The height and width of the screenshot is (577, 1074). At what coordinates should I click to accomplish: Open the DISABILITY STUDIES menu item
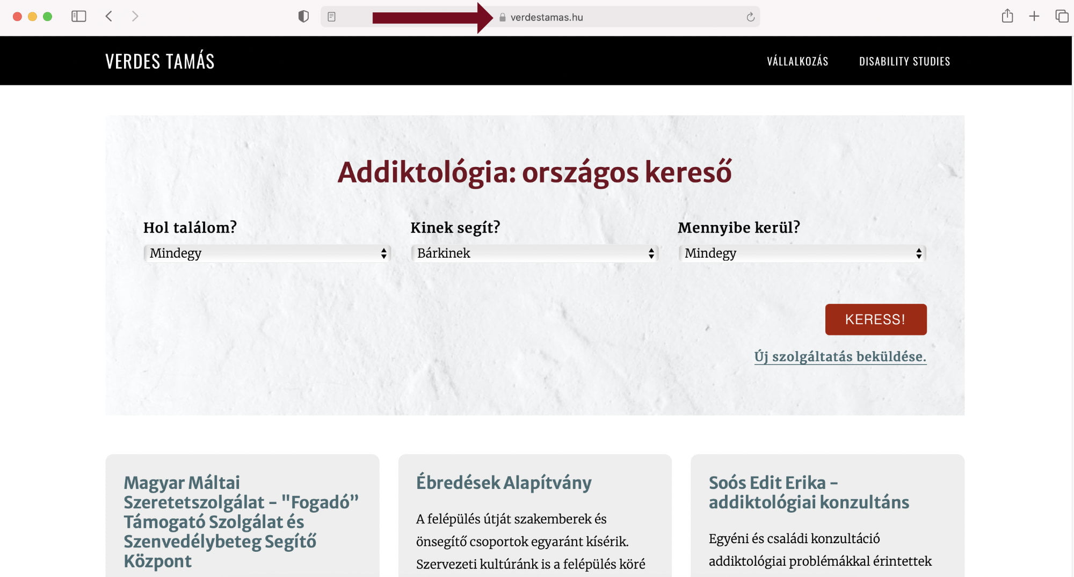[904, 61]
